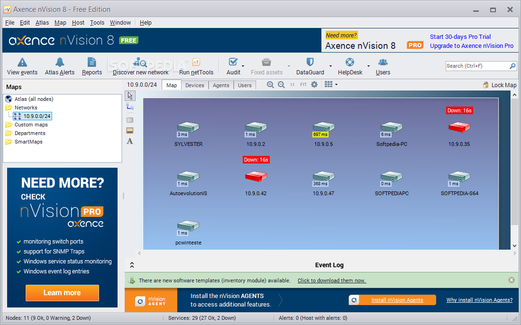The height and width of the screenshot is (325, 521).
Task: Select the pointer tool on the map toolbar
Action: click(130, 96)
